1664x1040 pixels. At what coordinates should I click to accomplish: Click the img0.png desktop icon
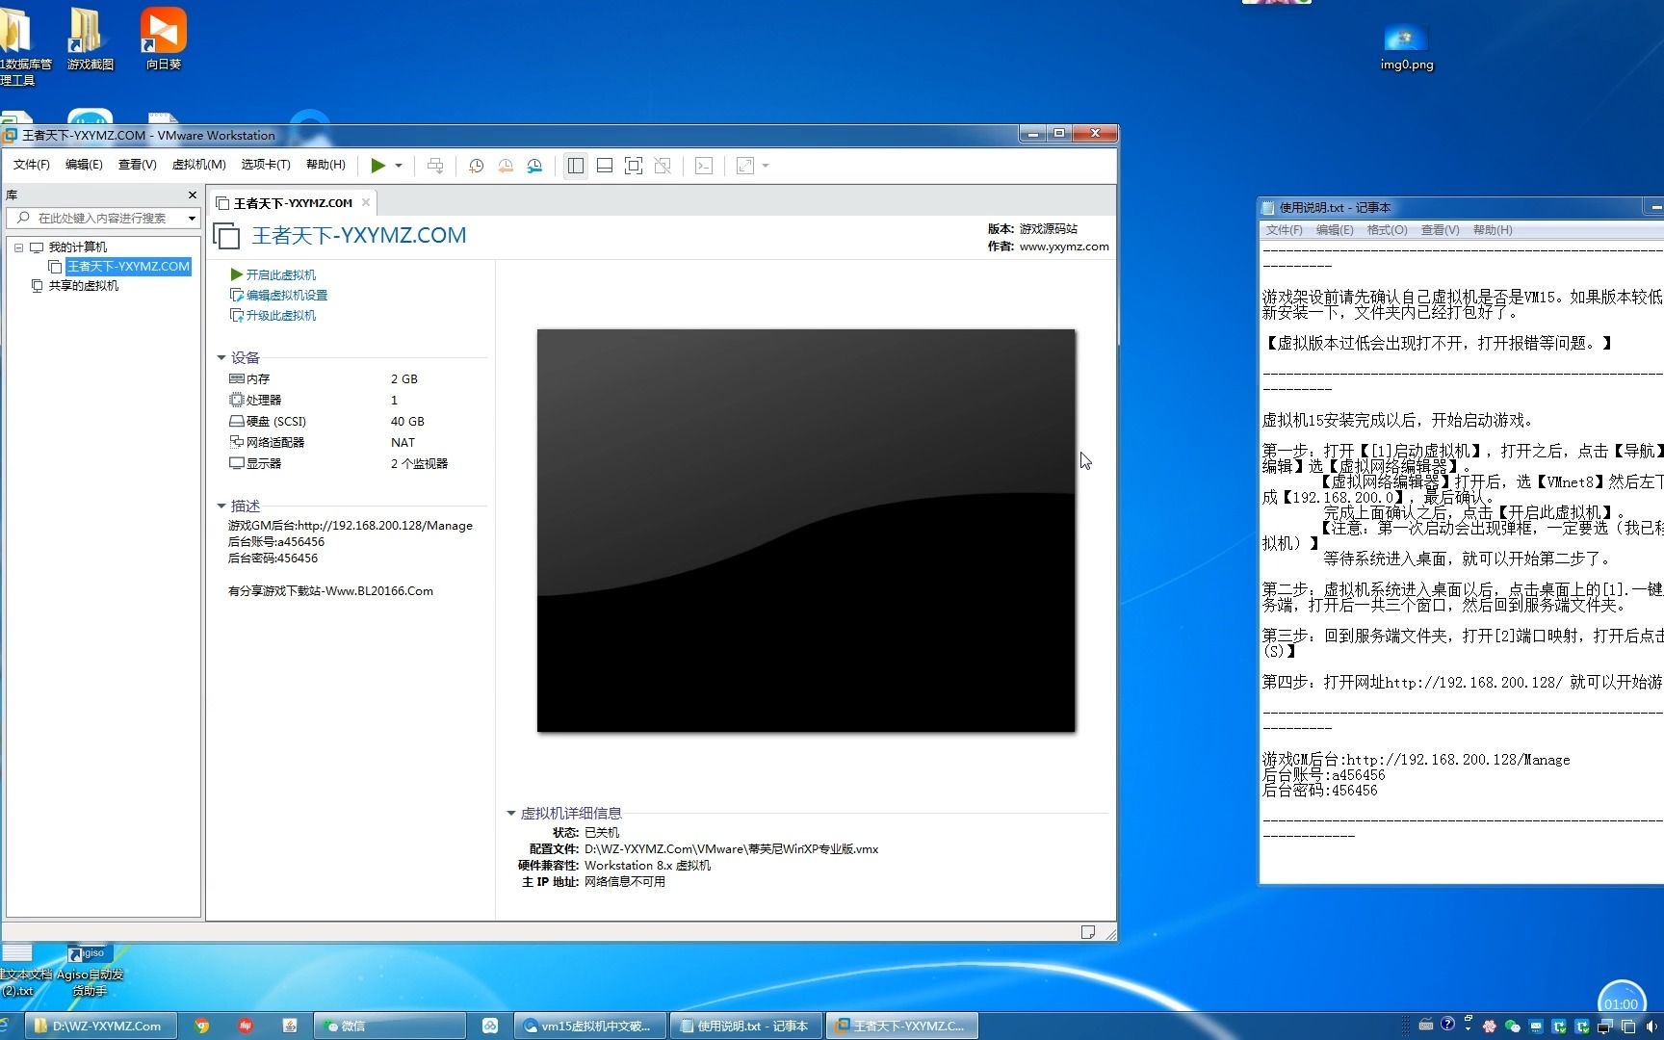coord(1406,46)
